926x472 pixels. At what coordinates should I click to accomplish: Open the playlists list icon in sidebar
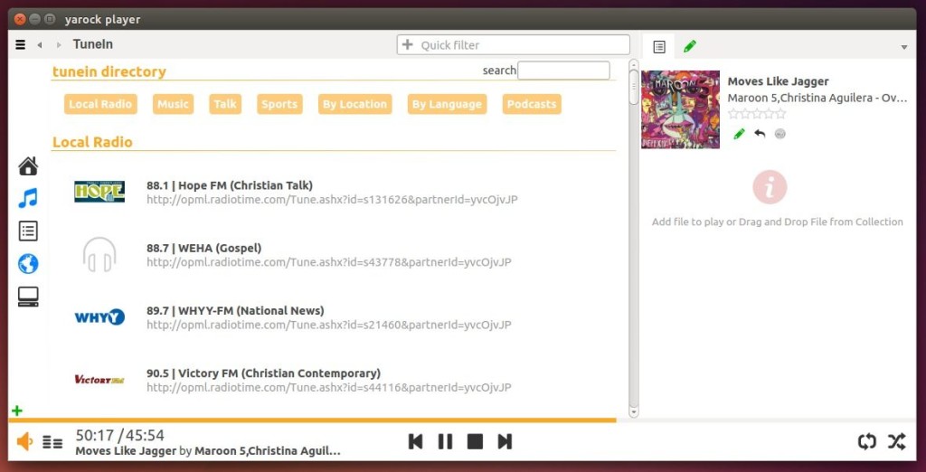coord(28,231)
